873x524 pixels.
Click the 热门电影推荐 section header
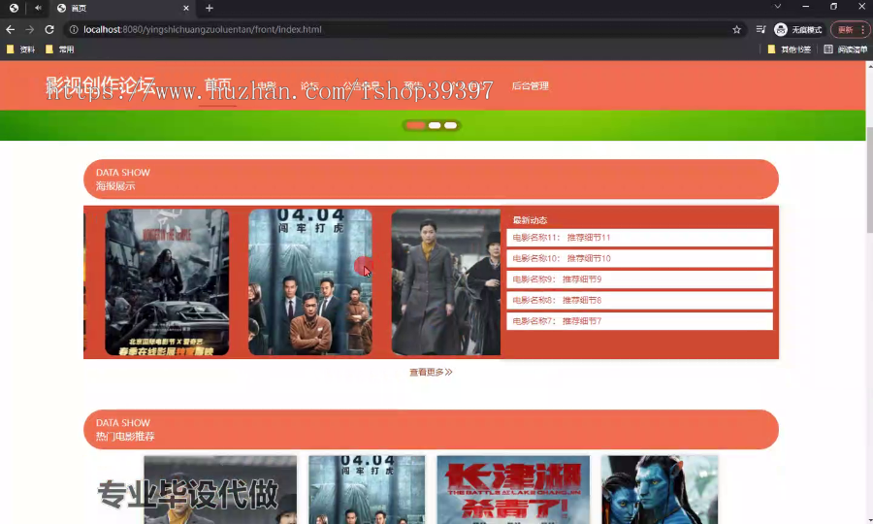pos(431,429)
